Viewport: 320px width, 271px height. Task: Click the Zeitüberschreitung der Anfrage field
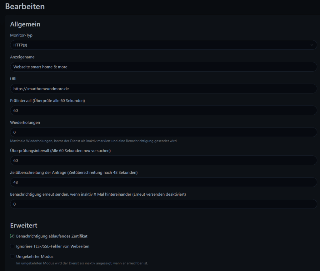tap(163, 182)
